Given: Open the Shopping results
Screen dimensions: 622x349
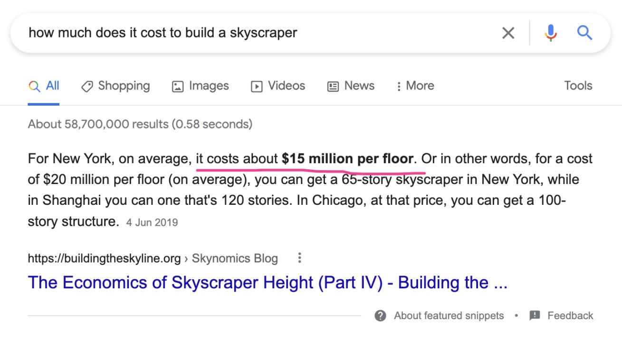Looking at the screenshot, I should [115, 86].
